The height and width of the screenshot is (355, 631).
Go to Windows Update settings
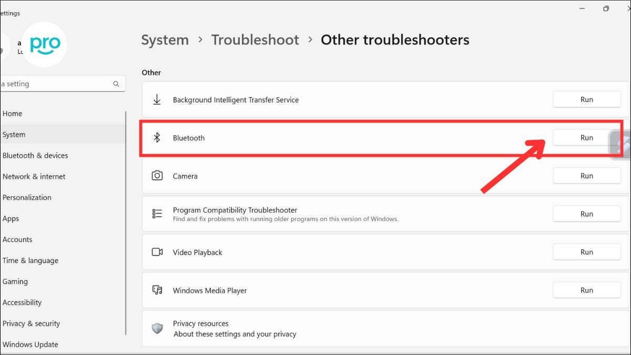(x=30, y=344)
